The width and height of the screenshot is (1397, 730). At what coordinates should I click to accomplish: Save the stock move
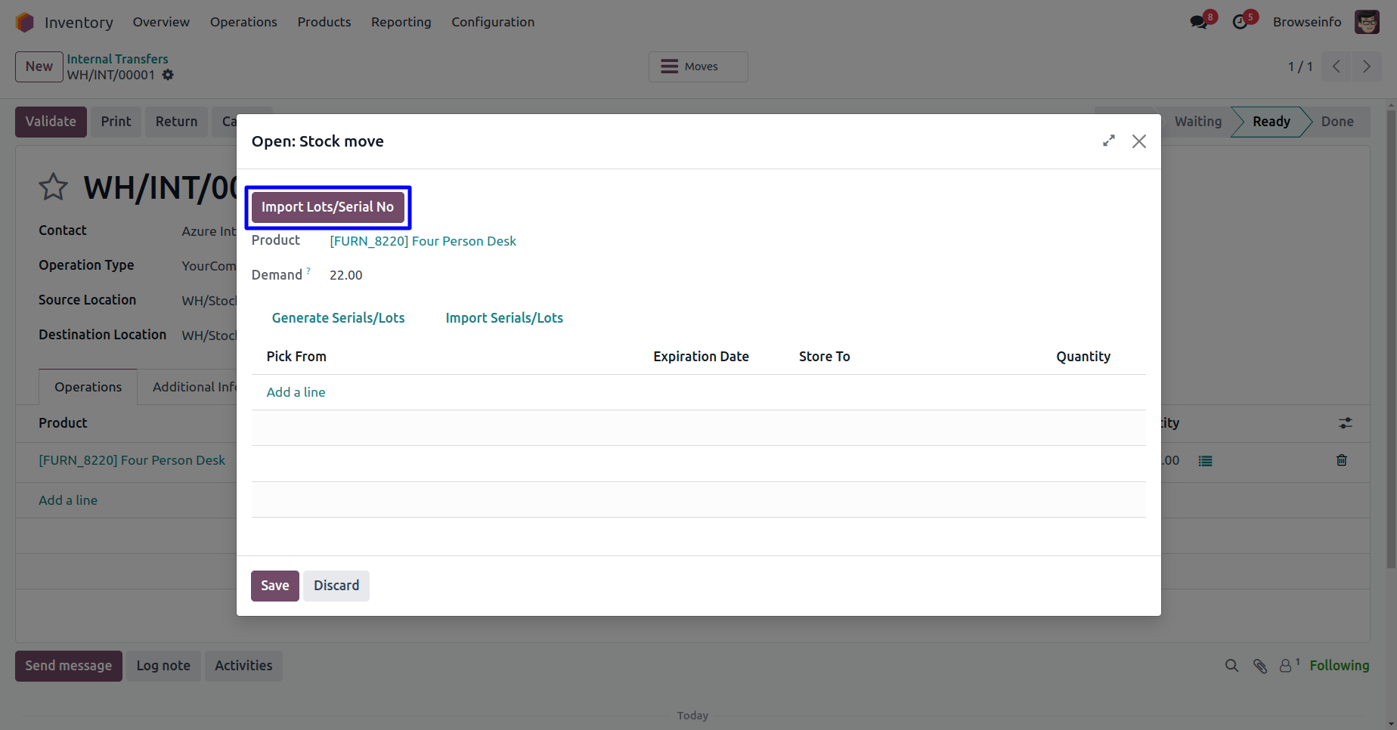click(274, 586)
